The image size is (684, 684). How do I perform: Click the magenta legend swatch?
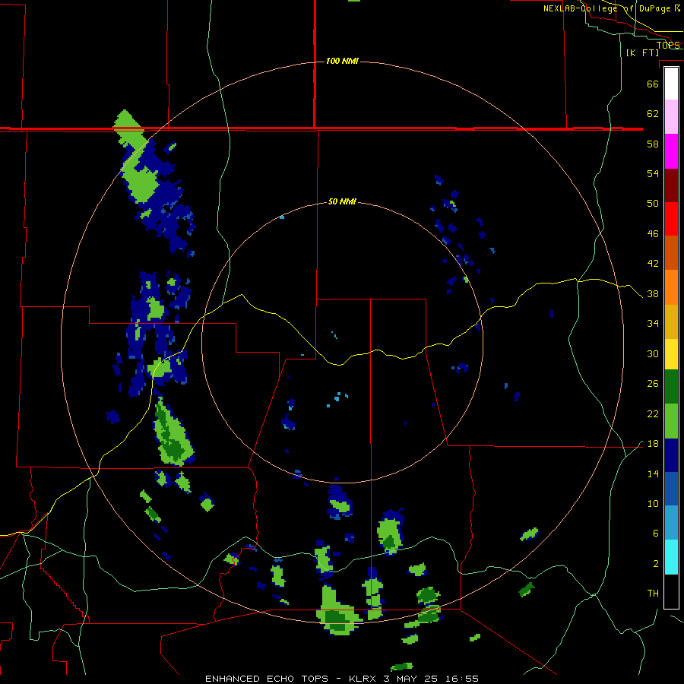(x=671, y=151)
